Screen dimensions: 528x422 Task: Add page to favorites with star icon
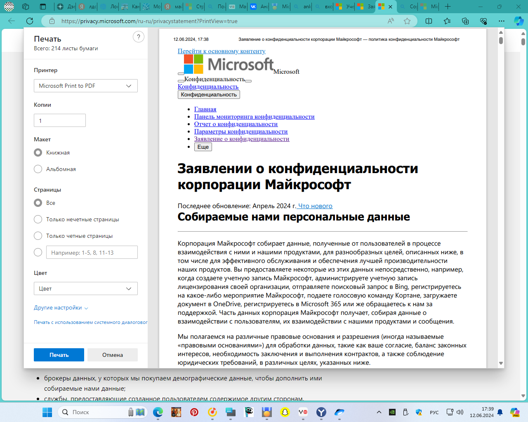point(407,21)
